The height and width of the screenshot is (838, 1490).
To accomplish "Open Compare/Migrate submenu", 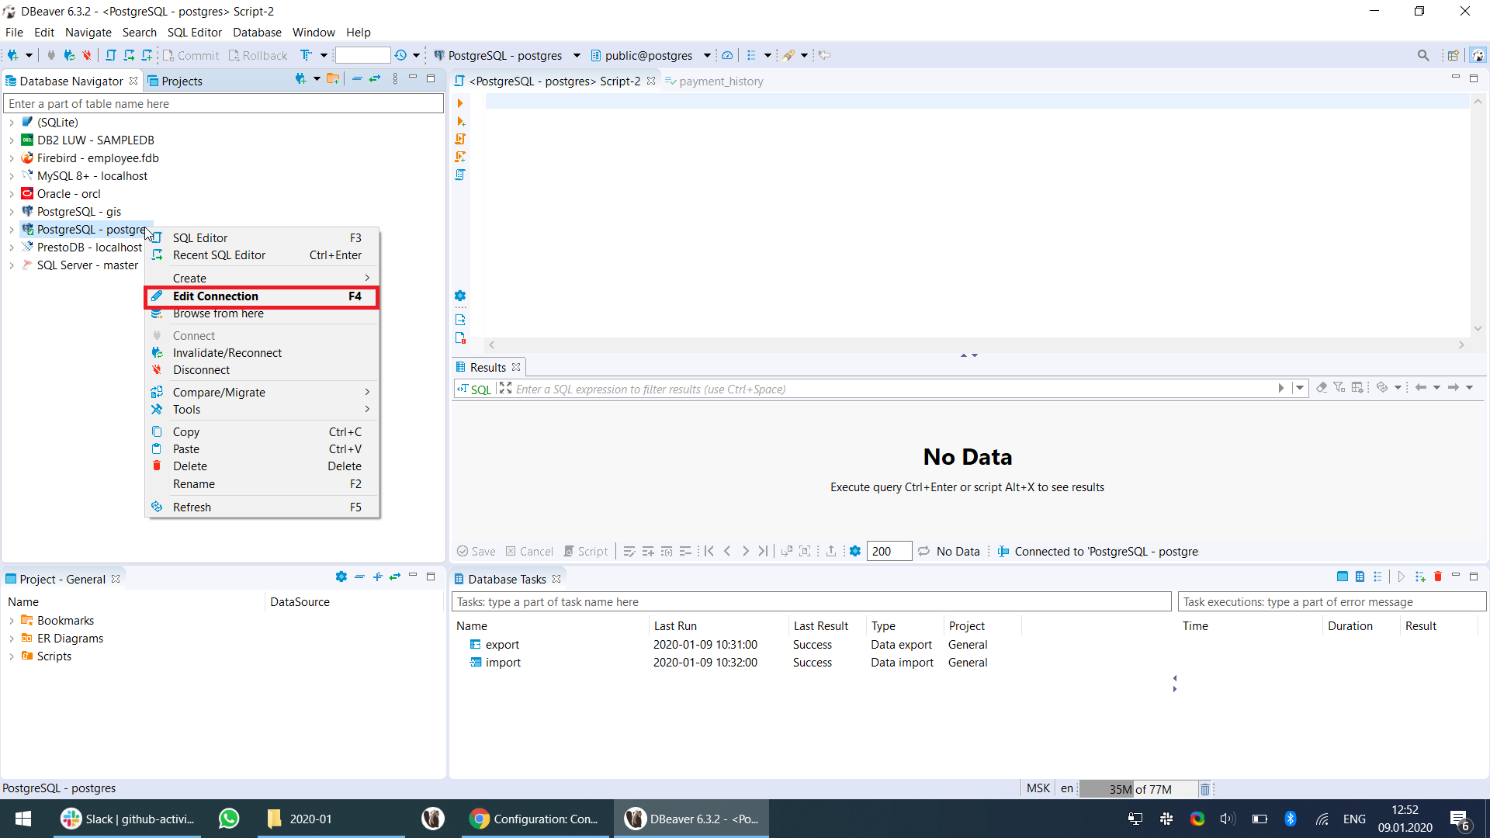I will (262, 393).
